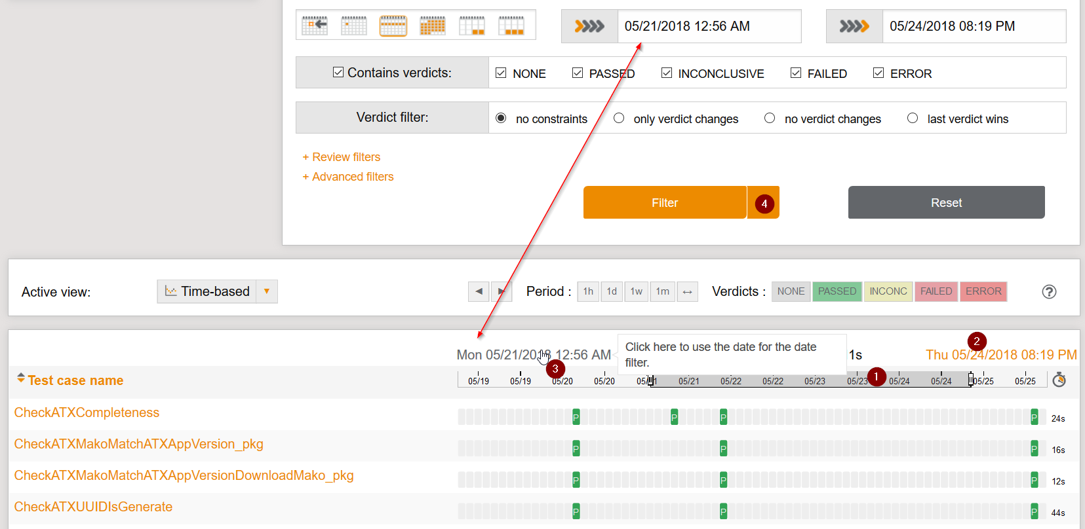Set period to 1w
The height and width of the screenshot is (529, 1085).
click(x=637, y=292)
